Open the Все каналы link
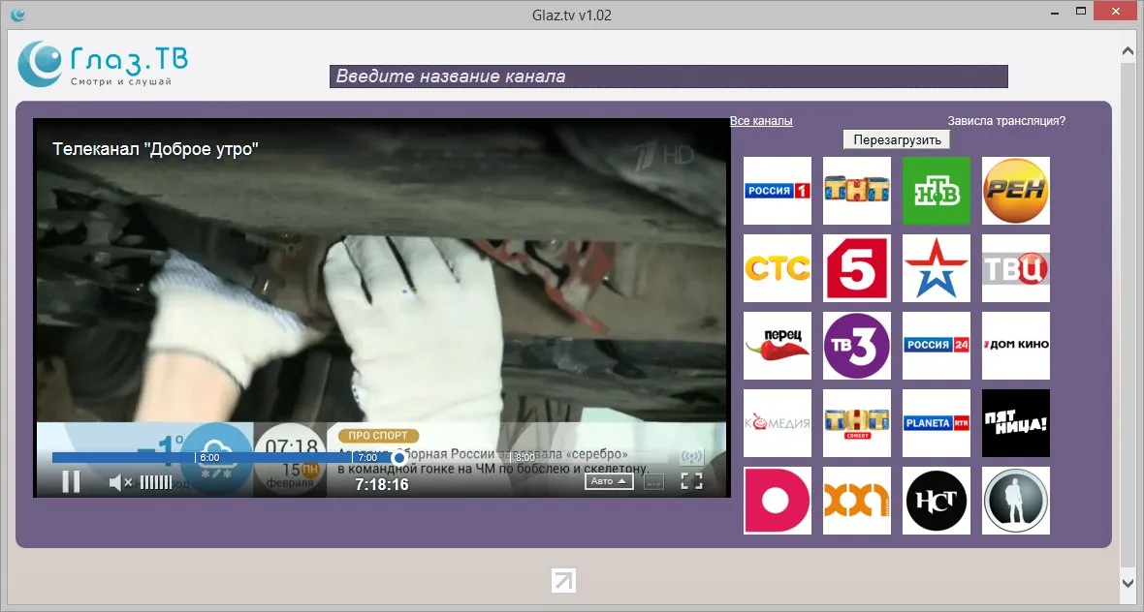1144x612 pixels. [761, 121]
